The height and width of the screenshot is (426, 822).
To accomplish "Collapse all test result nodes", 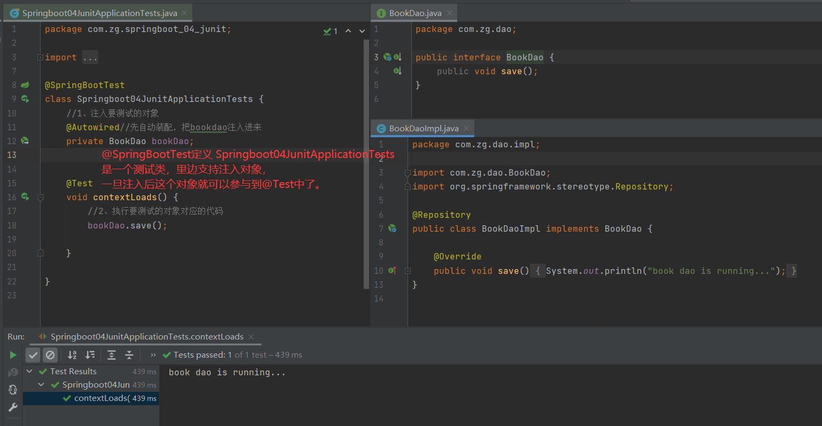I will click(129, 355).
